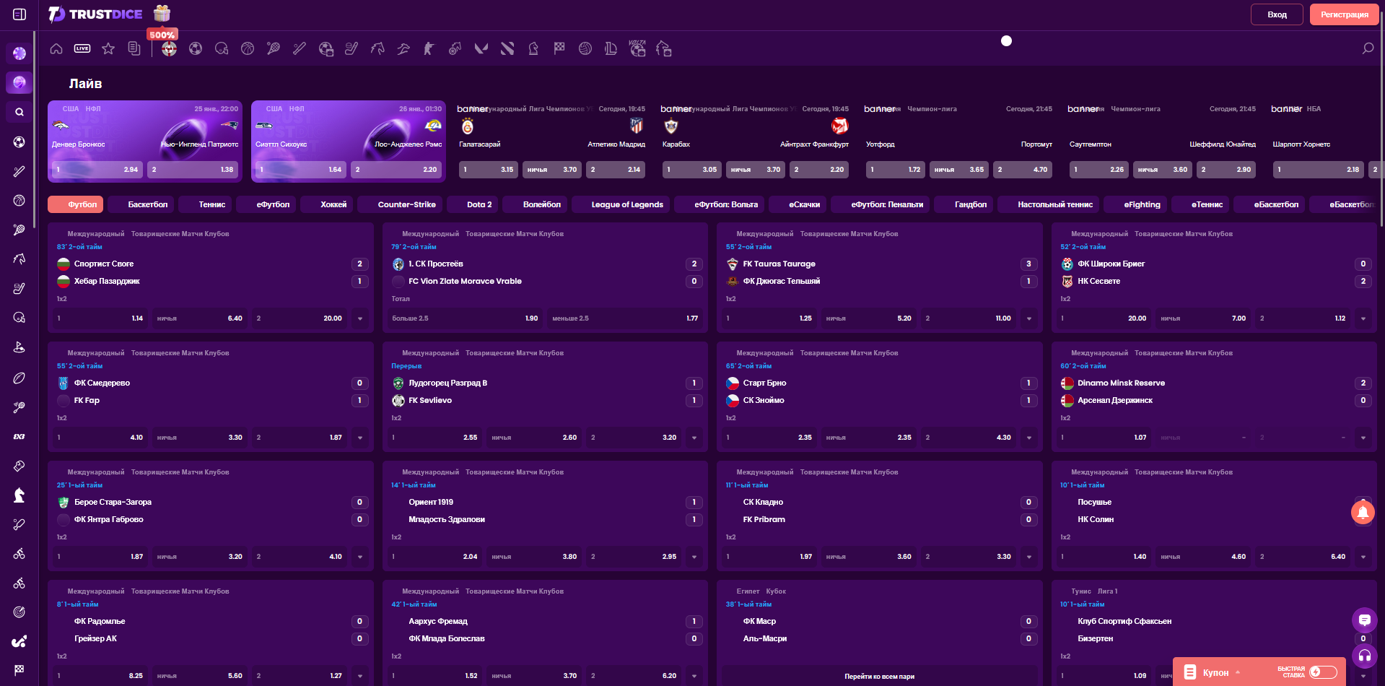
Task: Click the TrustDice logo
Action: [x=94, y=14]
